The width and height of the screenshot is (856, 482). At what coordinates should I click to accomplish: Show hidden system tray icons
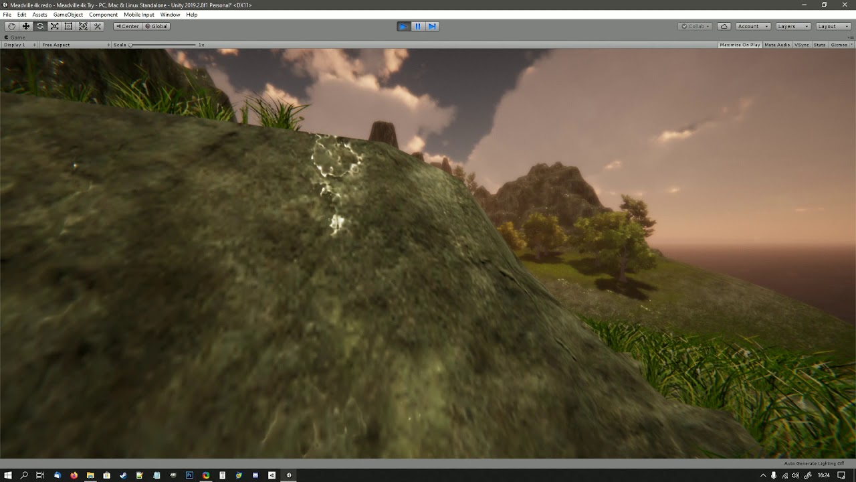tap(763, 475)
